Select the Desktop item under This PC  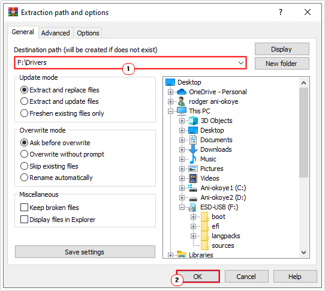(212, 130)
